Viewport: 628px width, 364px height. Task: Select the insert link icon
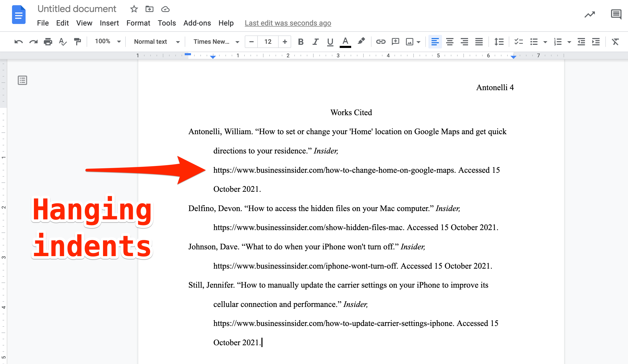click(x=380, y=42)
